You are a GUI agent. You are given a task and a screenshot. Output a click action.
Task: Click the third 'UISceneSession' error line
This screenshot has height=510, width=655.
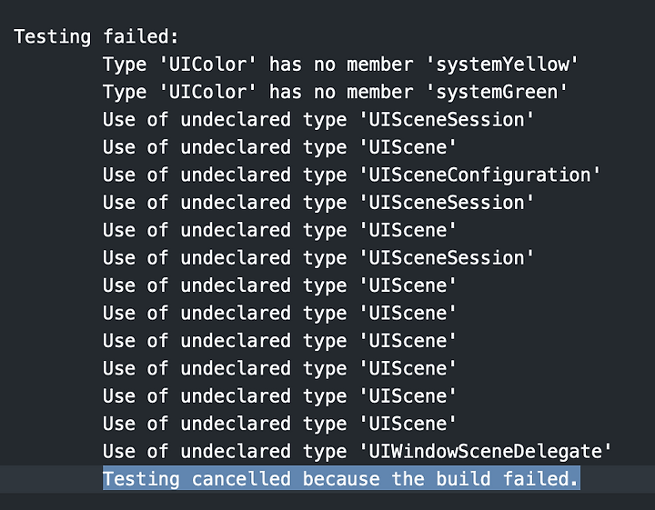318,258
